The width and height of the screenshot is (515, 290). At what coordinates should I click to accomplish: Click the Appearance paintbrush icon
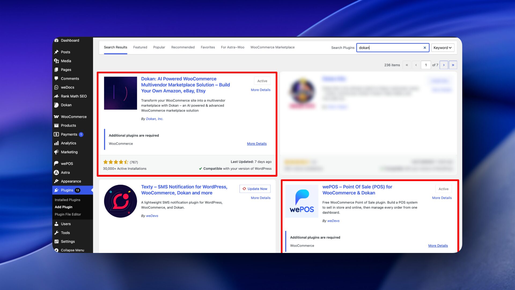click(x=56, y=182)
